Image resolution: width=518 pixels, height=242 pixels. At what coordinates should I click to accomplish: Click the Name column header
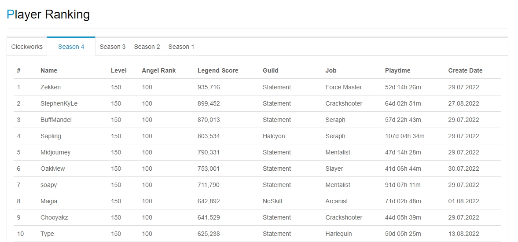[49, 70]
